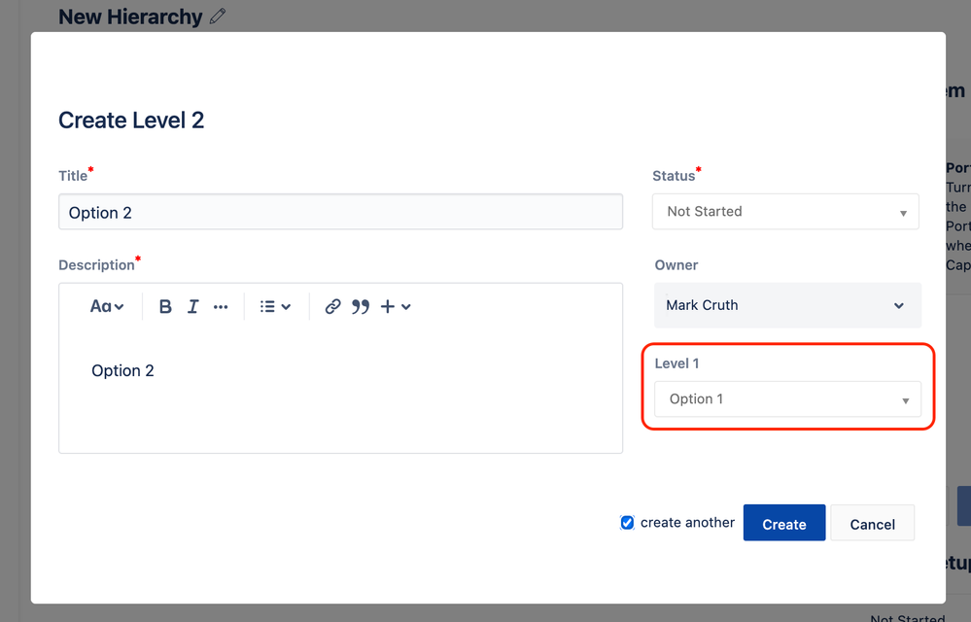Toggle bold formatting in description editor

(165, 306)
